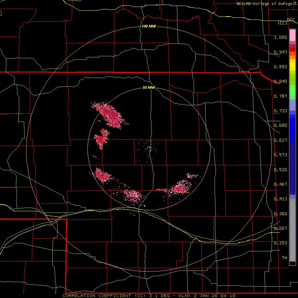Click the 0.680 blue scale label
This screenshot has height=298, width=298.
tap(280, 125)
